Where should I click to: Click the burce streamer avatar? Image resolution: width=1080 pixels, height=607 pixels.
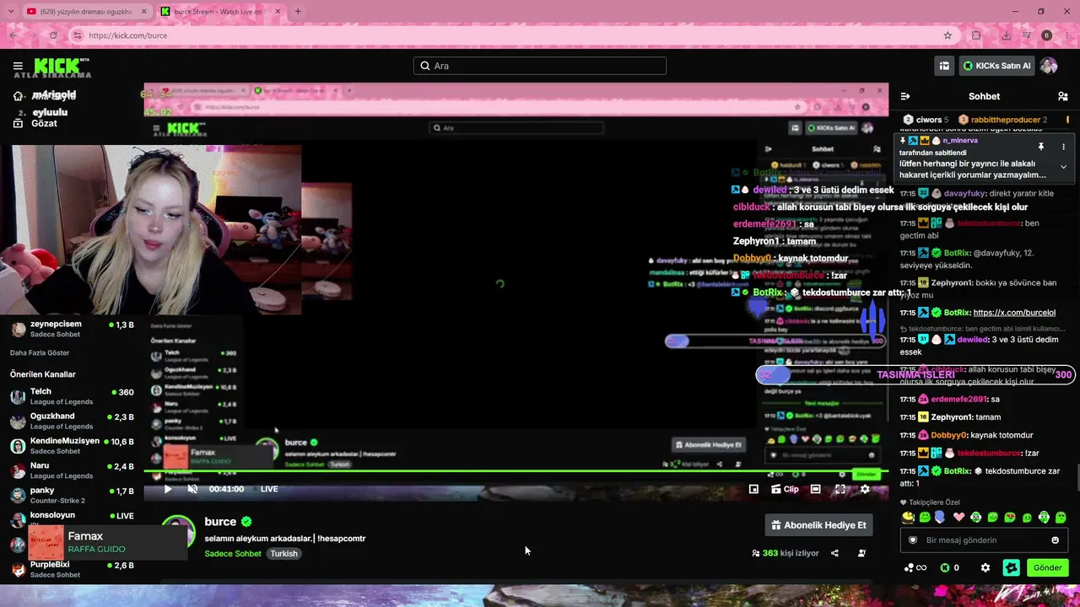(178, 532)
